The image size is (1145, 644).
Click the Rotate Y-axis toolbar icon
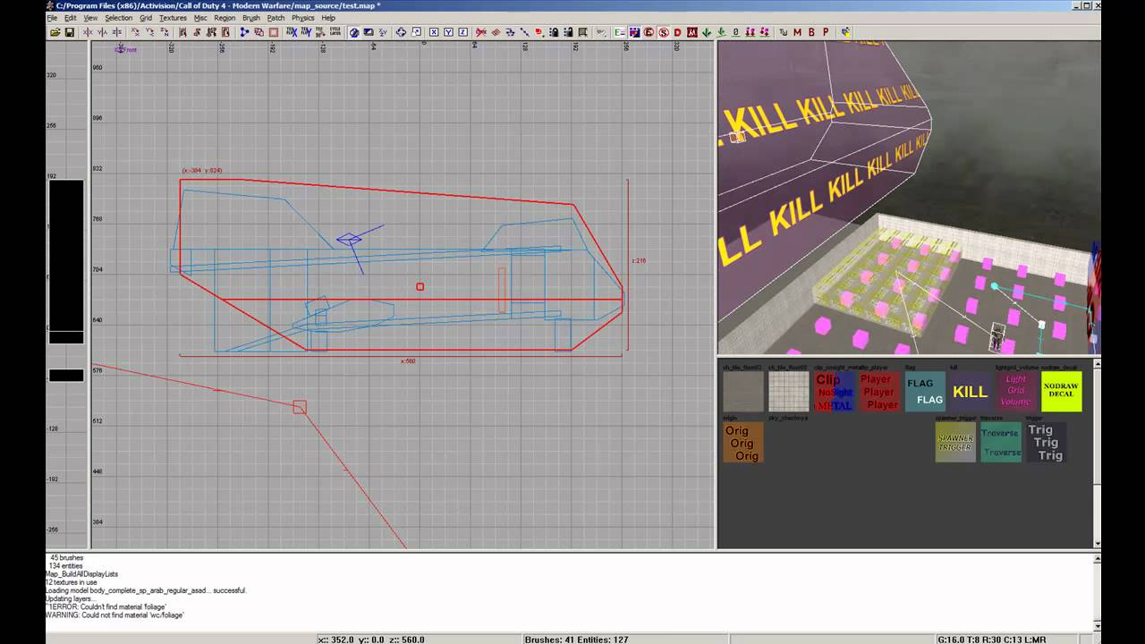pos(150,32)
